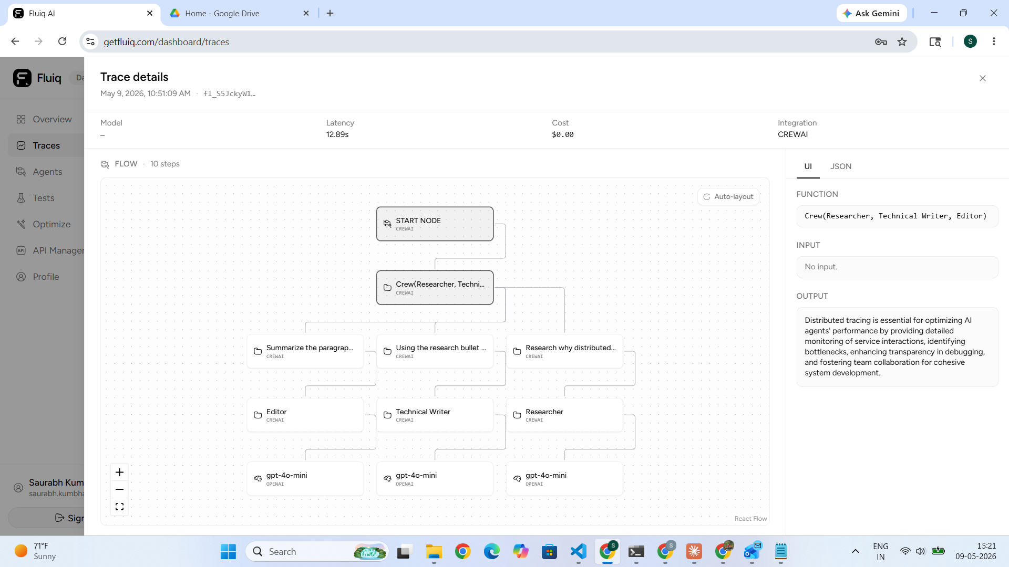Go back to the previous page
This screenshot has width=1009, height=567.
pyautogui.click(x=15, y=41)
